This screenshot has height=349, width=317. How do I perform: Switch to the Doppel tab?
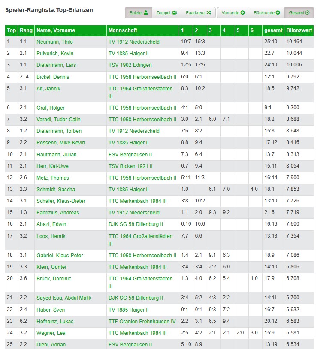[166, 13]
